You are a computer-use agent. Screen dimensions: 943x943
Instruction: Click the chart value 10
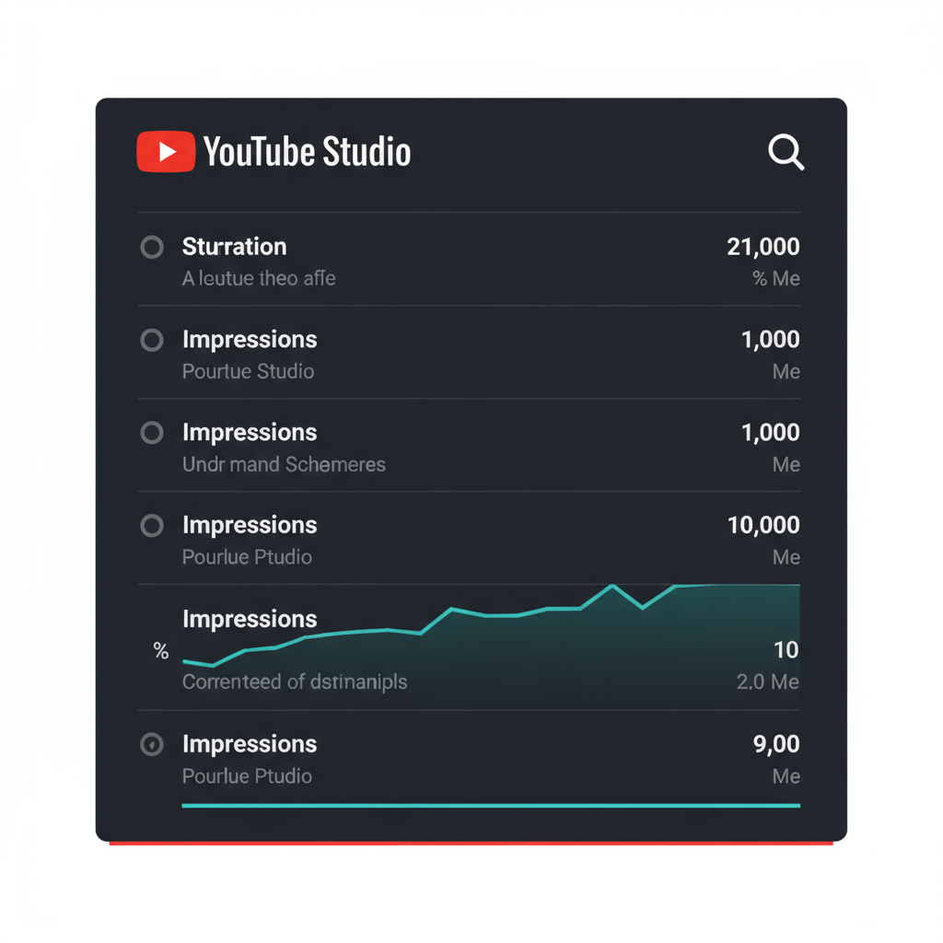tap(786, 650)
